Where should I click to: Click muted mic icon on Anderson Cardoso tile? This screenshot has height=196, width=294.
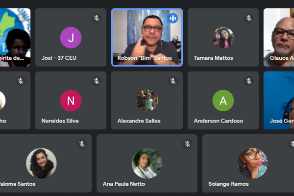[x=249, y=81]
